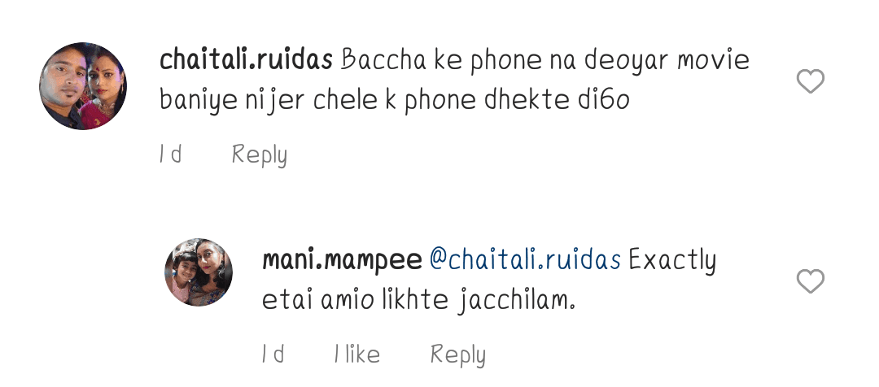This screenshot has width=879, height=387.
Task: Open mani.mampee profile picture
Action: (x=199, y=272)
